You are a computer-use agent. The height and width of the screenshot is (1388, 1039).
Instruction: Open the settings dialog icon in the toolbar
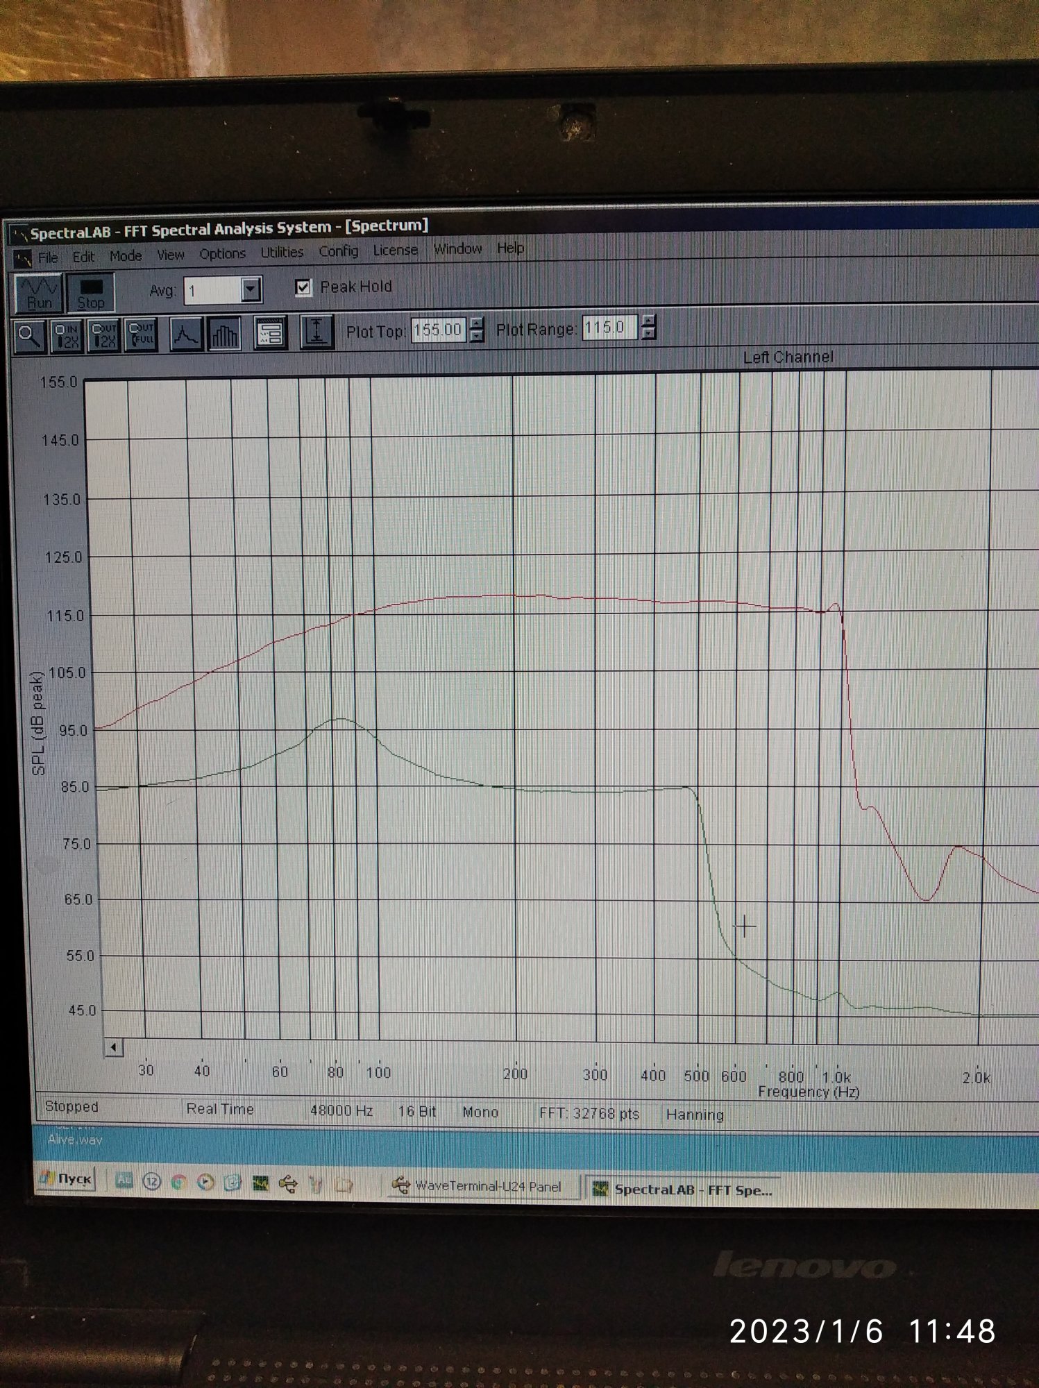click(x=270, y=332)
